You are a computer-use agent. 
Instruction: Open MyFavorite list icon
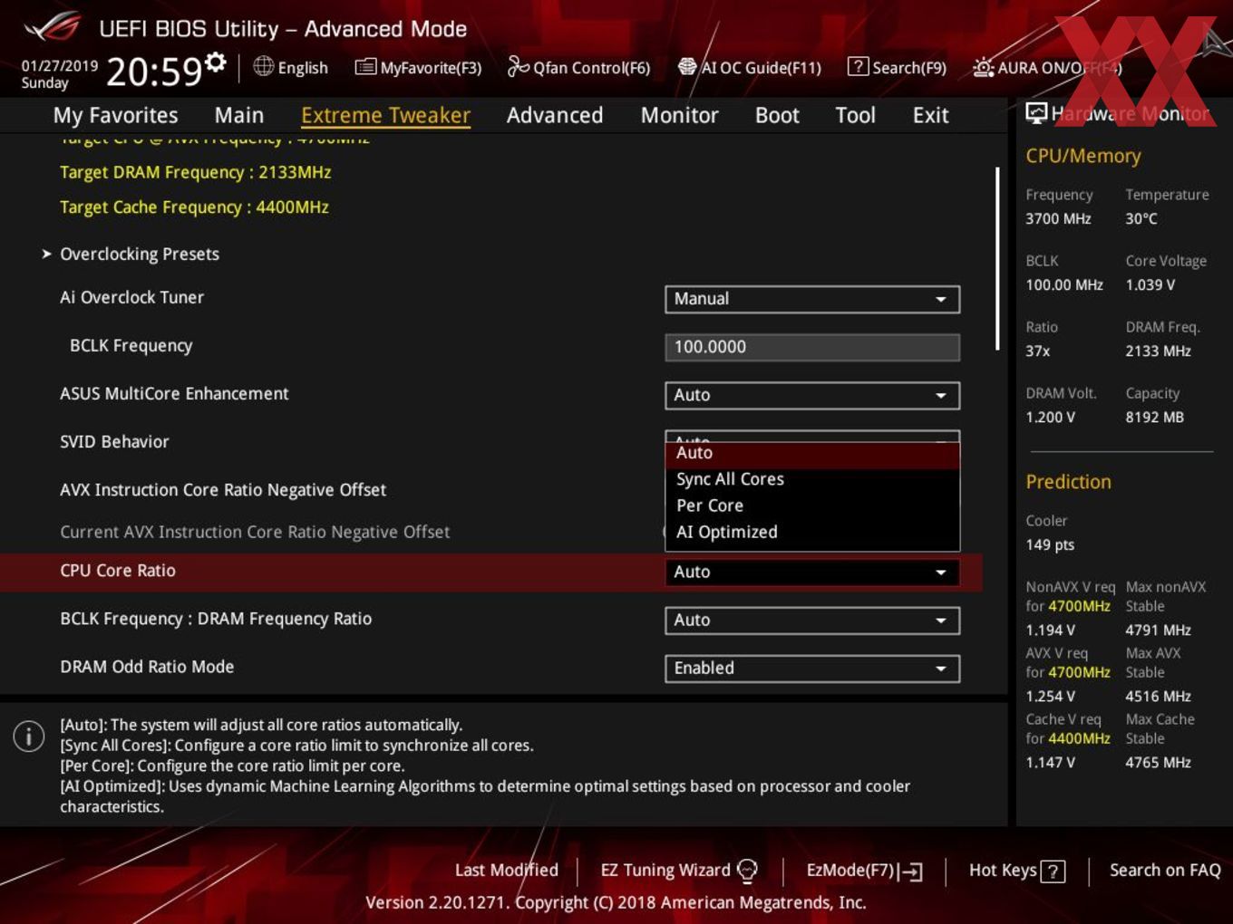(365, 67)
